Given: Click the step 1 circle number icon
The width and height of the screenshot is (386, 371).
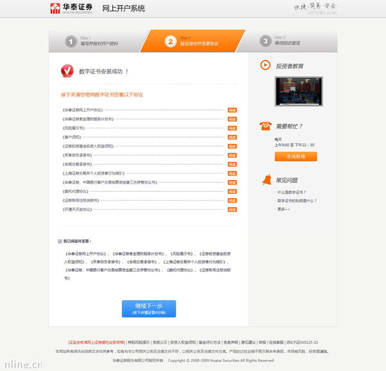Looking at the screenshot, I should [x=71, y=41].
